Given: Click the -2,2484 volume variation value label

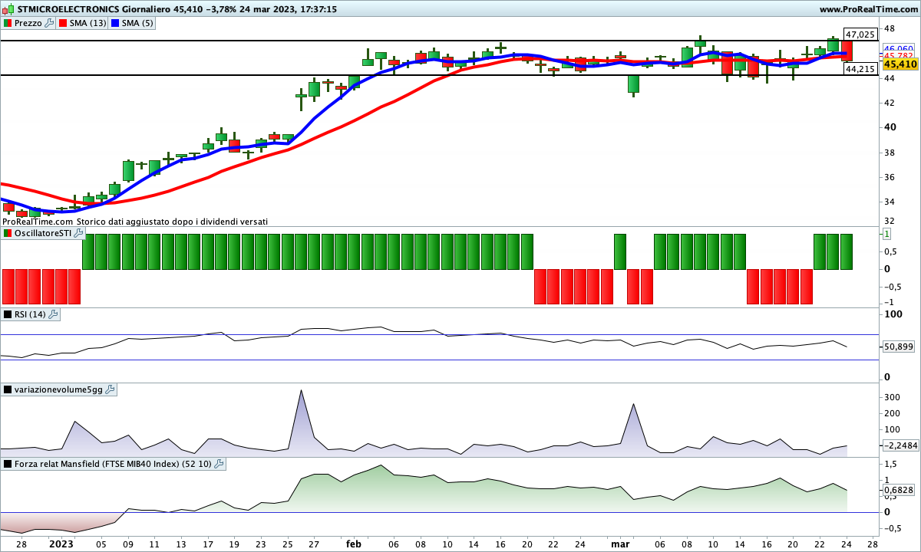Looking at the screenshot, I should [x=900, y=445].
